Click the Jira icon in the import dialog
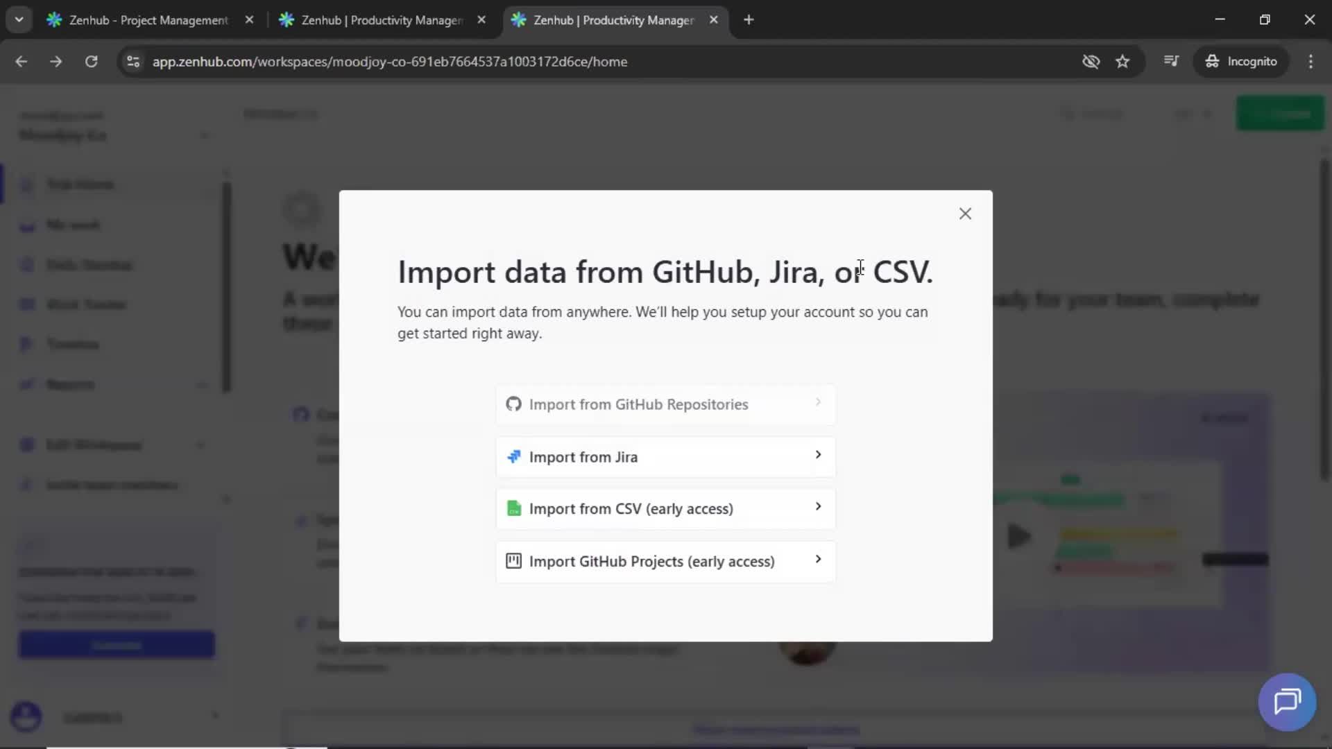1332x749 pixels. click(x=513, y=457)
